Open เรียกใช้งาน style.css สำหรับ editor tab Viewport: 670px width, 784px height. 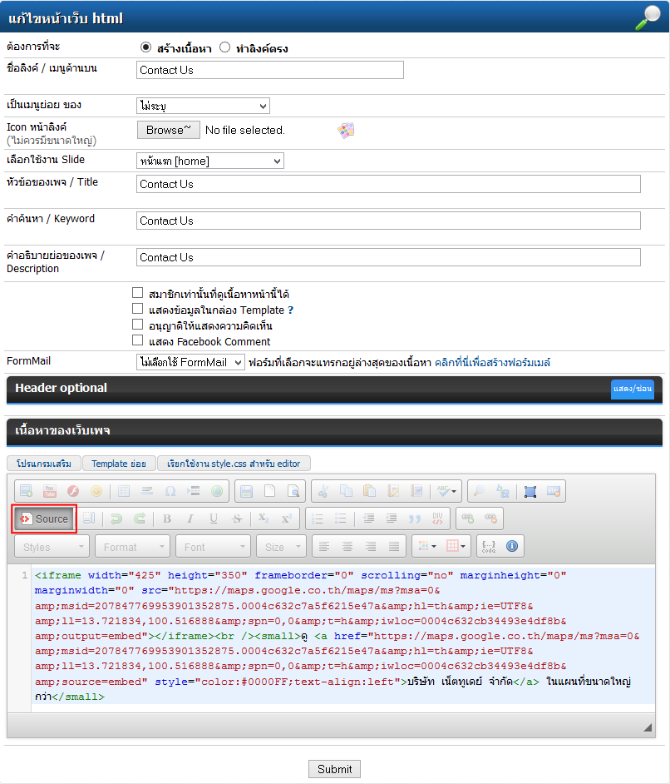pos(234,464)
